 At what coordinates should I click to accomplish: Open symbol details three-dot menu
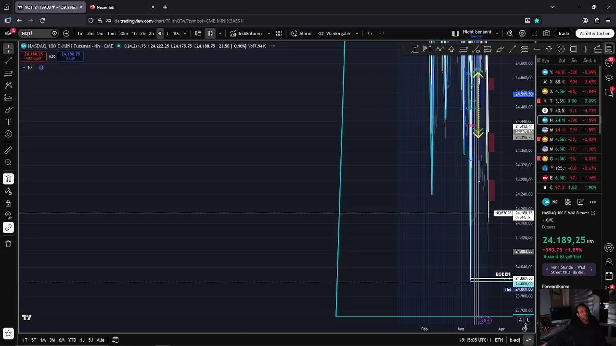tap(592, 202)
